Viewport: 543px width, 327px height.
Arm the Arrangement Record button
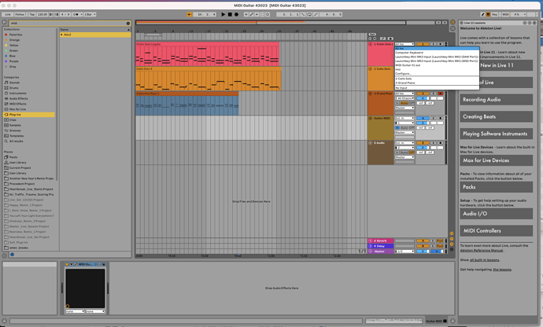point(237,14)
